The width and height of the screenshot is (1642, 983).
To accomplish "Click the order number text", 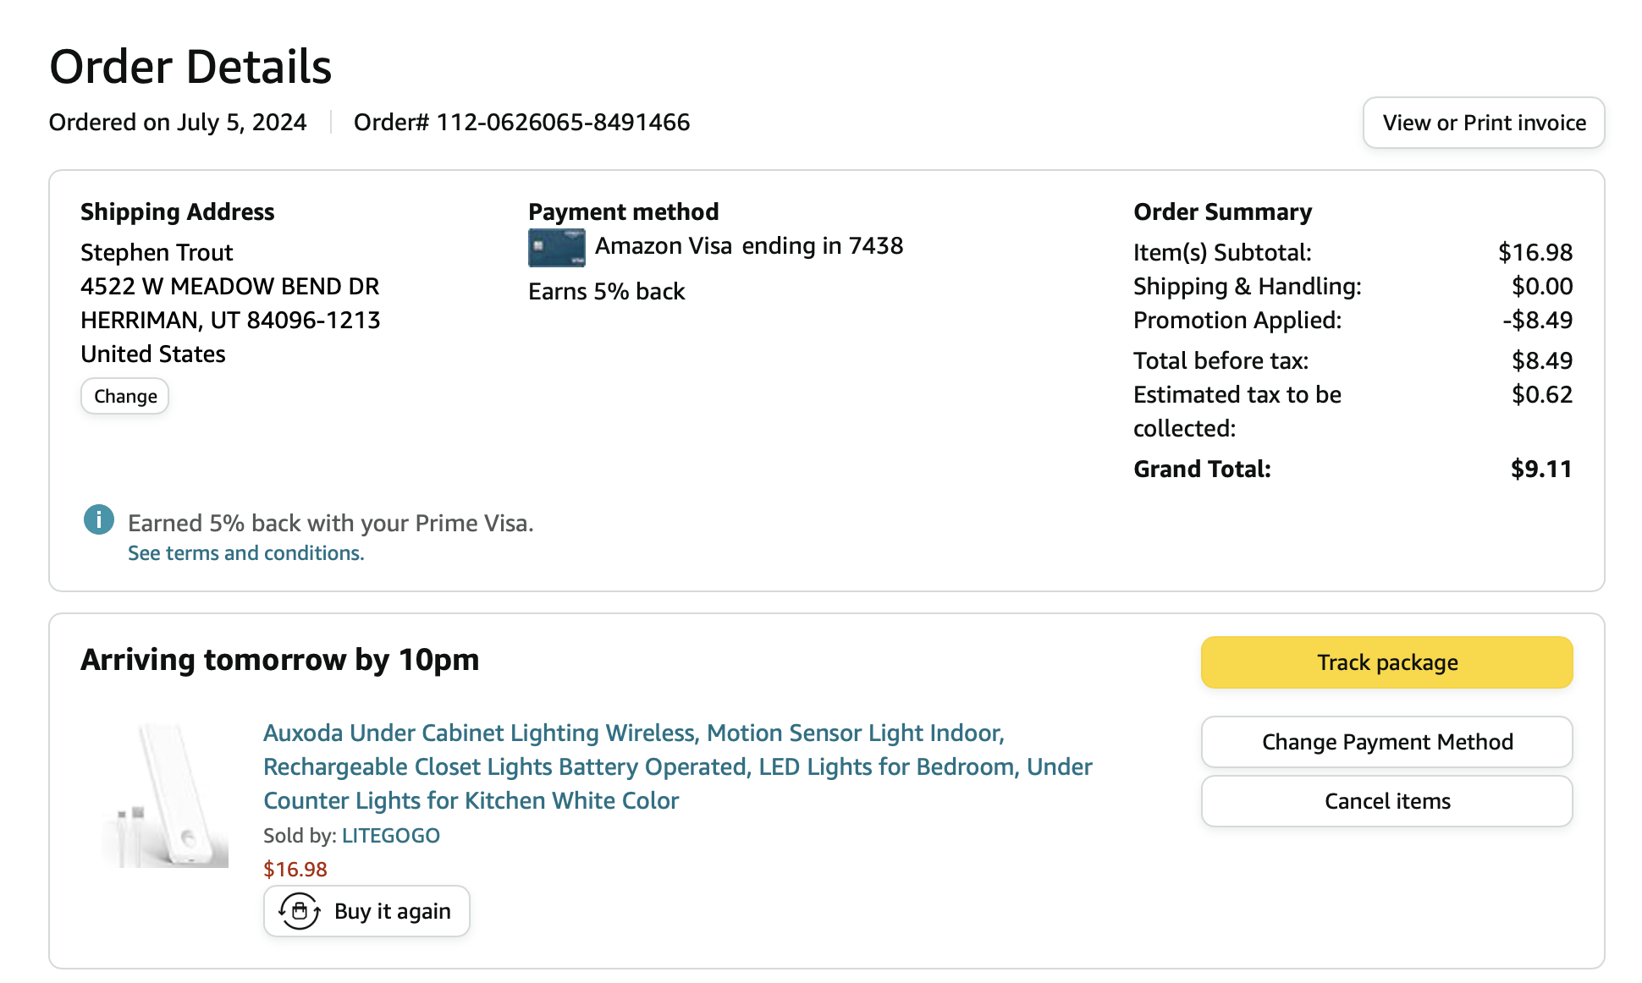I will pos(521,123).
